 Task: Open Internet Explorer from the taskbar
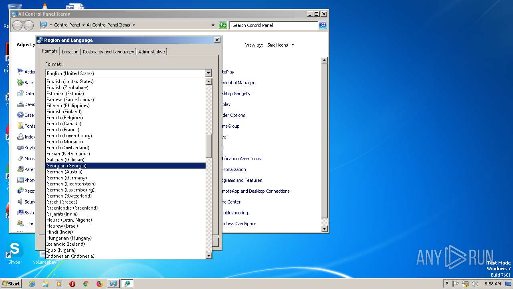32,284
